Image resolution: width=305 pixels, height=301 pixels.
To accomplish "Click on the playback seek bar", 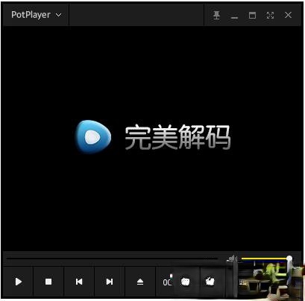I will click(x=112, y=259).
